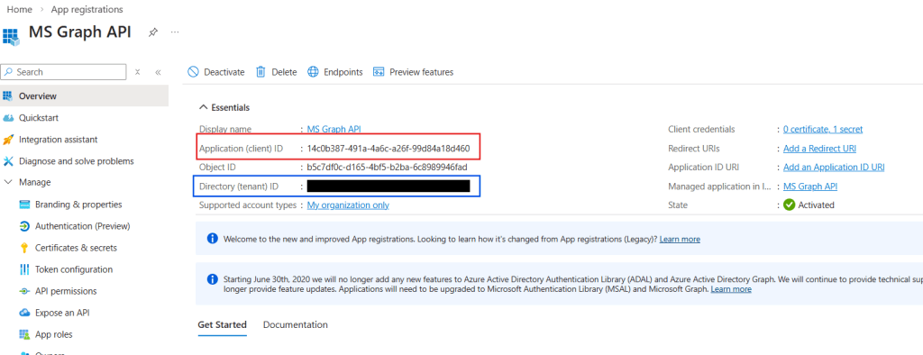Screen dimensions: 923x355
Task: Click the Branding & properties icon
Action: coord(24,205)
